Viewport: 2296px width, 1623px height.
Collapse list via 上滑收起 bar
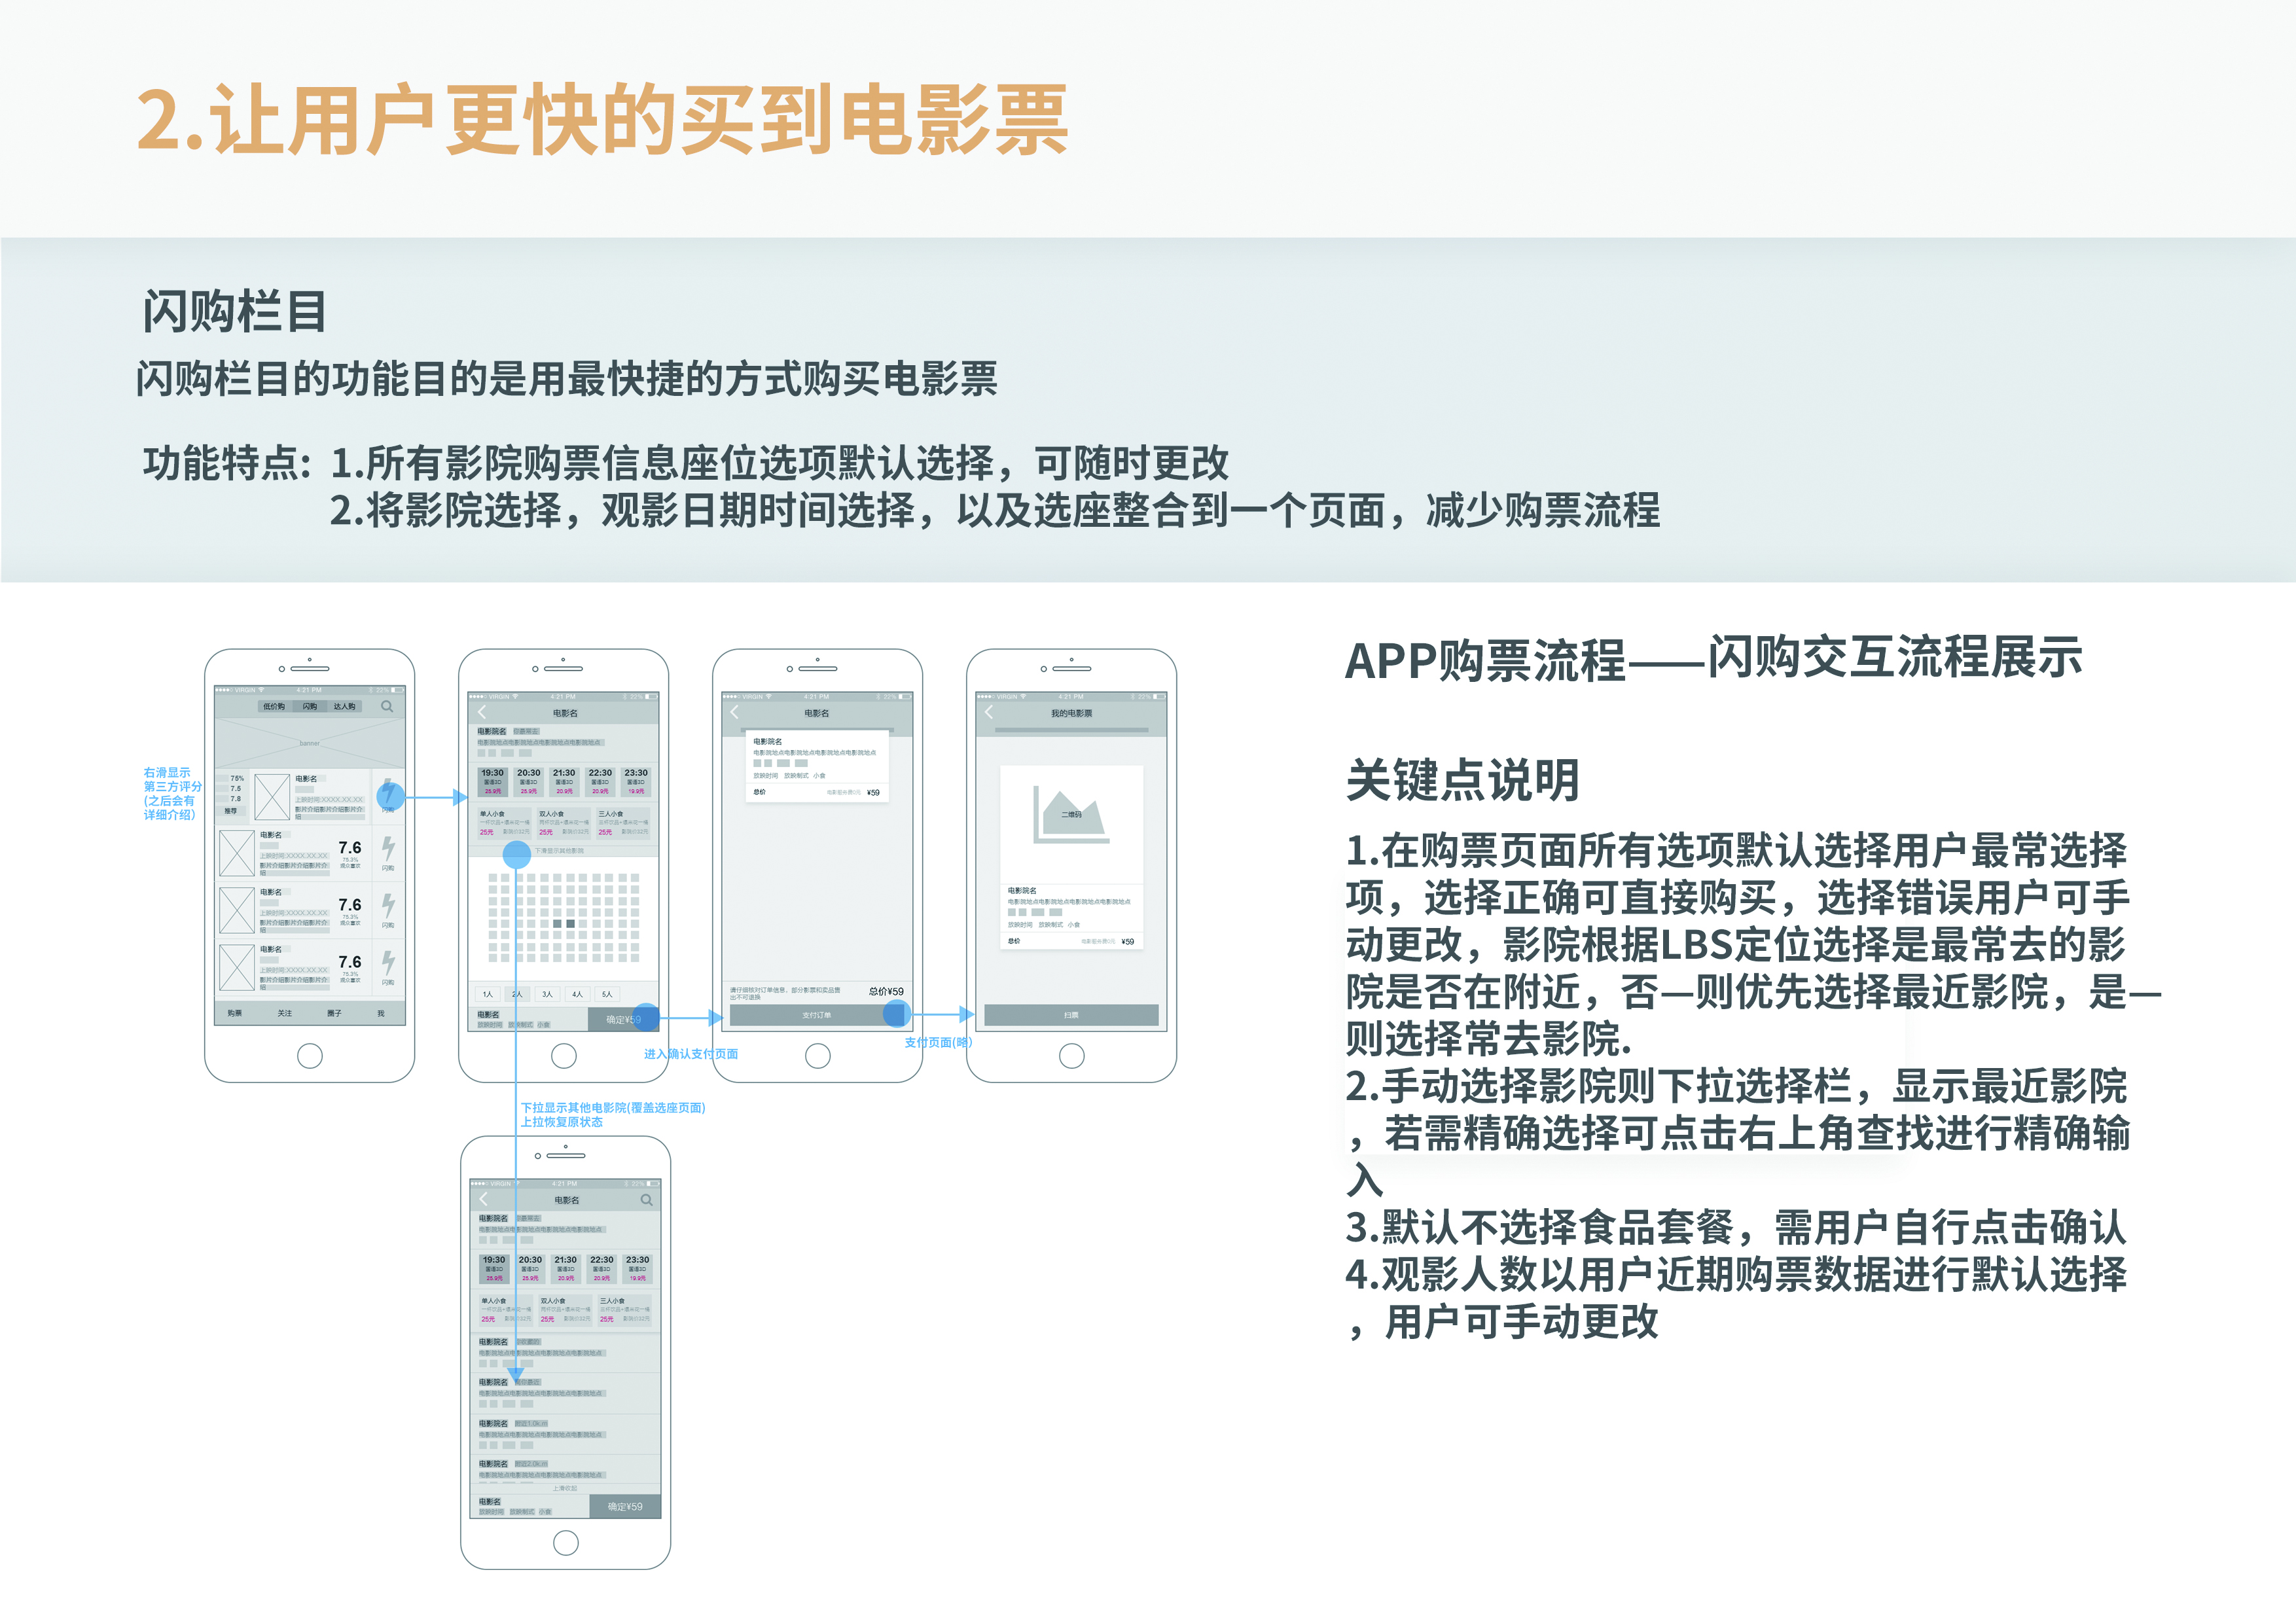click(x=566, y=1488)
